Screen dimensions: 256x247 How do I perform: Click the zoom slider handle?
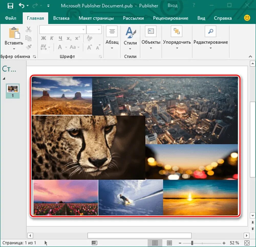click(x=192, y=243)
